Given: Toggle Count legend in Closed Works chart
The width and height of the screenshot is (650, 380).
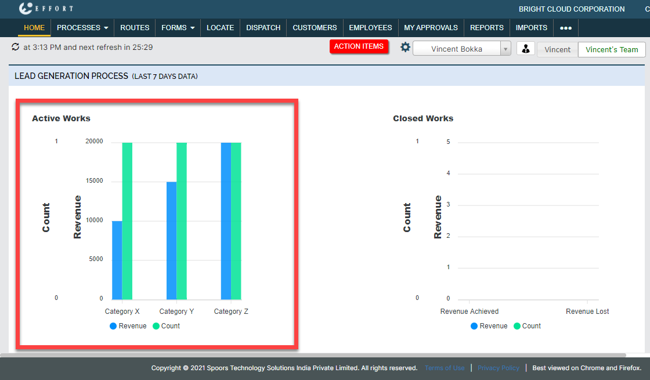Looking at the screenshot, I should (x=527, y=326).
